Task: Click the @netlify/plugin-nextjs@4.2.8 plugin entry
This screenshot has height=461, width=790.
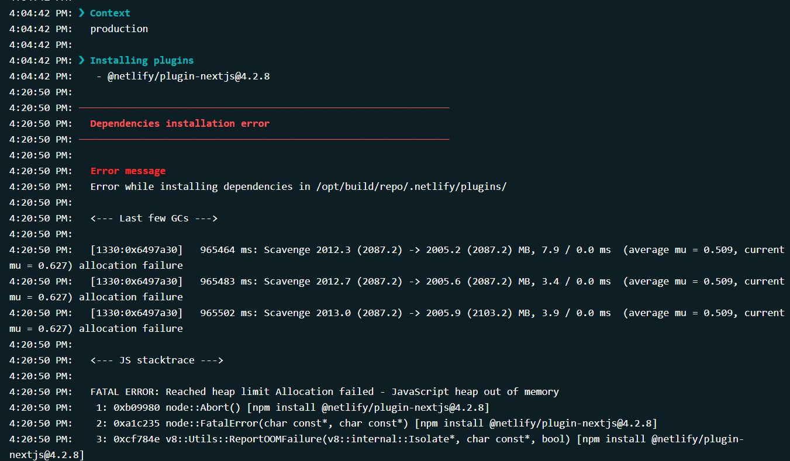Action: (x=188, y=76)
